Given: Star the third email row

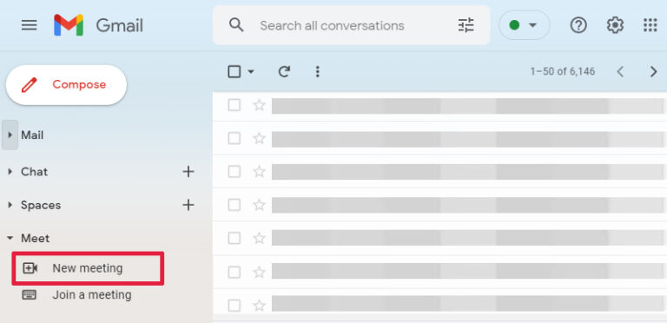Looking at the screenshot, I should [259, 172].
